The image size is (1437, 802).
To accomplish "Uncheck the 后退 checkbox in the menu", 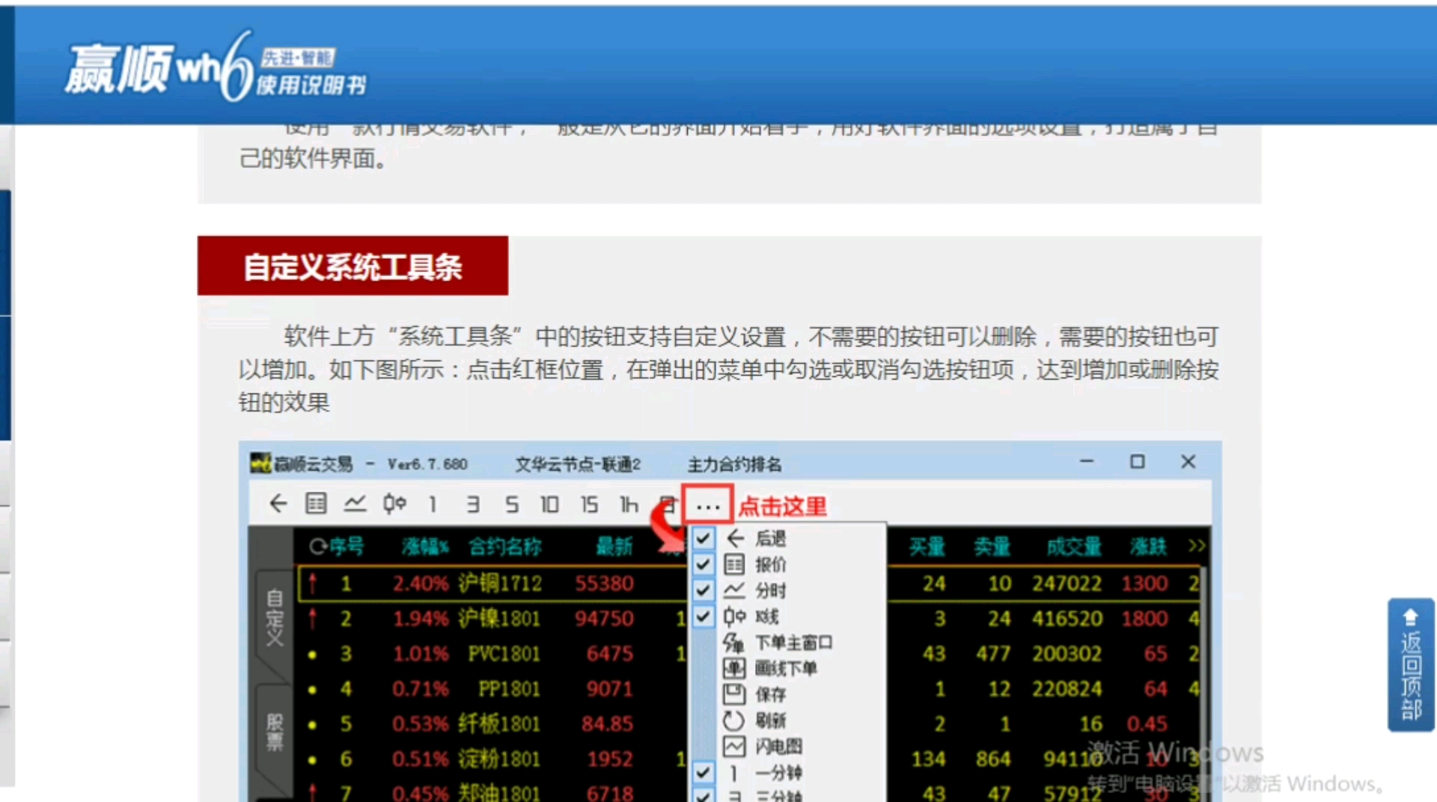I will pos(703,538).
